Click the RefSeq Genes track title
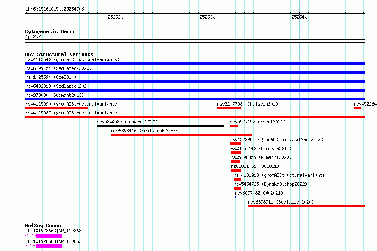 pos(43,226)
